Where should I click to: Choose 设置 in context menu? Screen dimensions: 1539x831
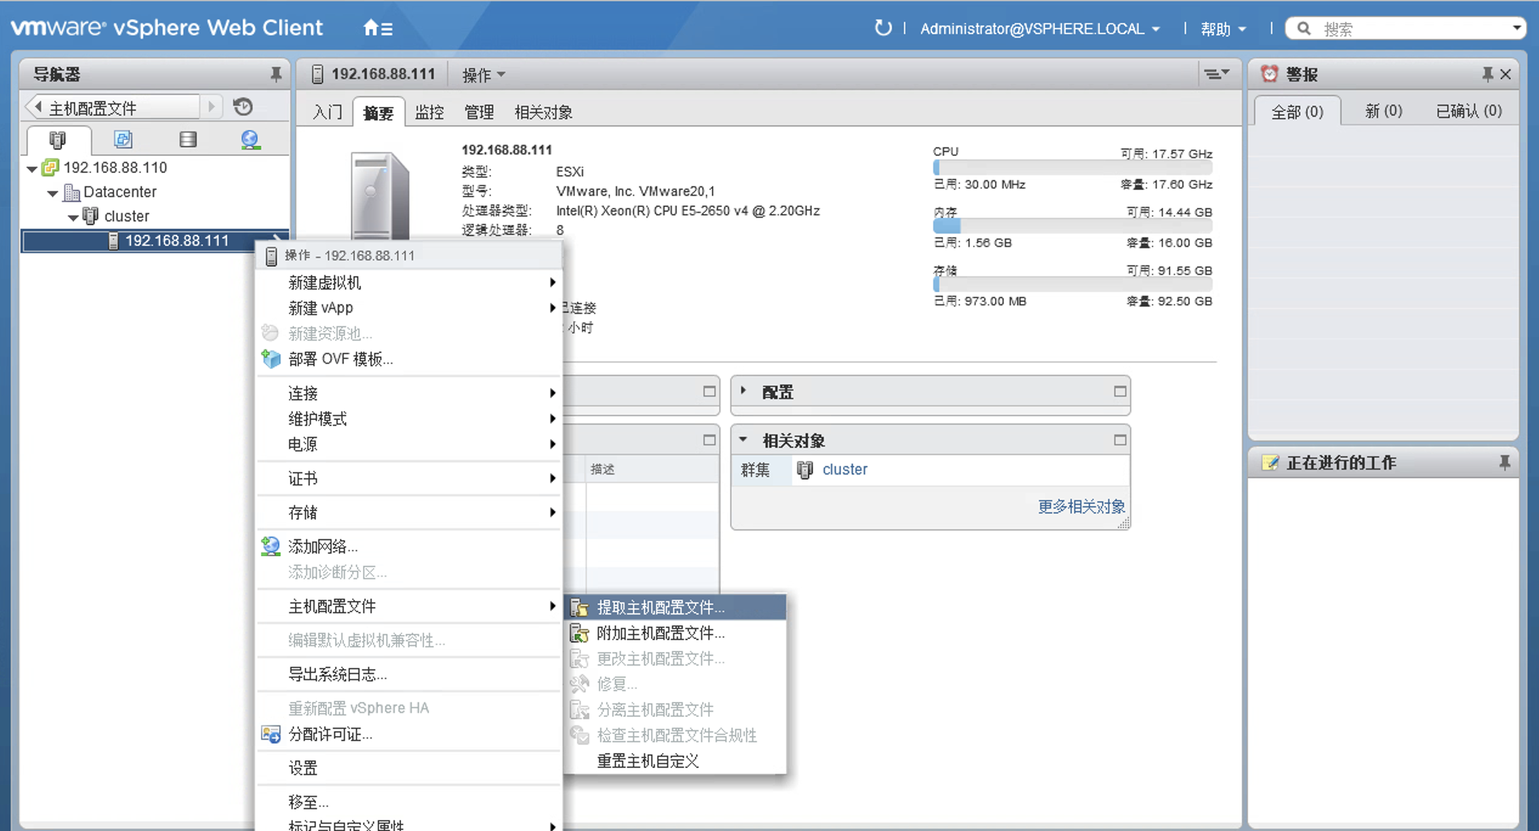[410, 768]
